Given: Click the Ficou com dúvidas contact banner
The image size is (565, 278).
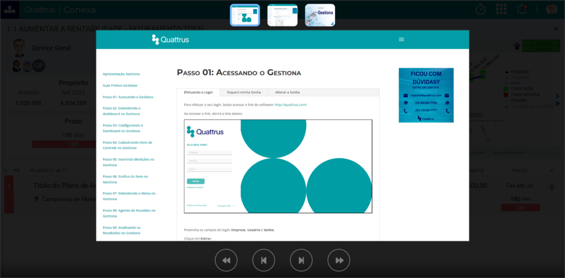Looking at the screenshot, I should coord(426,95).
